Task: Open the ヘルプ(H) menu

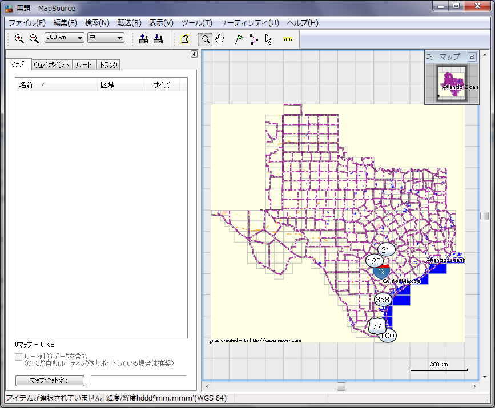Action: coord(303,23)
